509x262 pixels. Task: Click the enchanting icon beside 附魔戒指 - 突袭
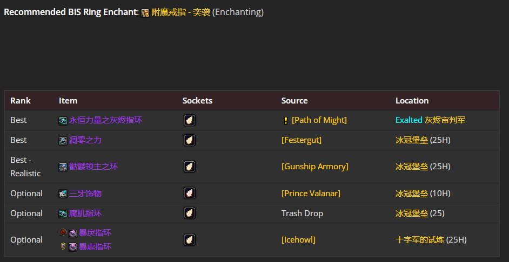145,13
